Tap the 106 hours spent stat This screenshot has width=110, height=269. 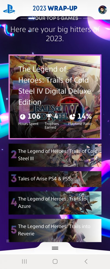34,116
